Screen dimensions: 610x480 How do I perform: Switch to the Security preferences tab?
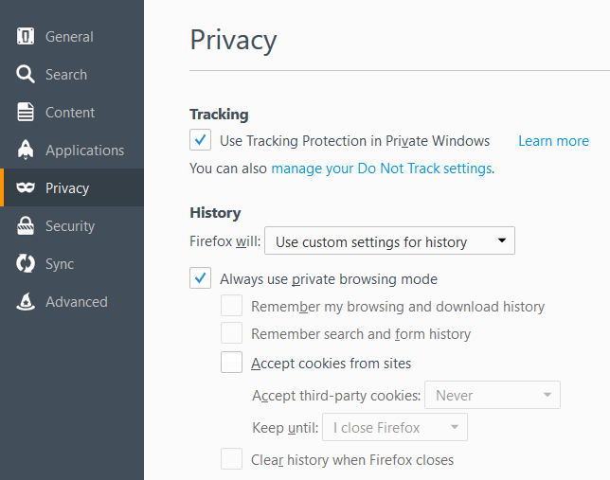pos(72,225)
